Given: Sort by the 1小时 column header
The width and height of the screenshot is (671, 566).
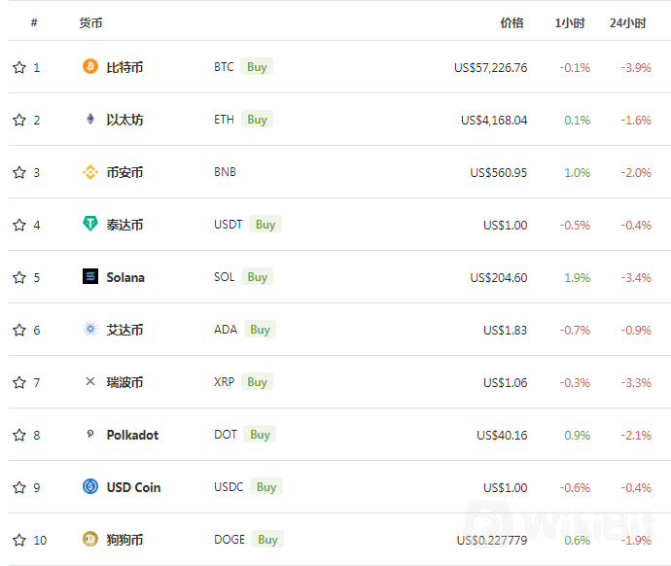Looking at the screenshot, I should 570,23.
